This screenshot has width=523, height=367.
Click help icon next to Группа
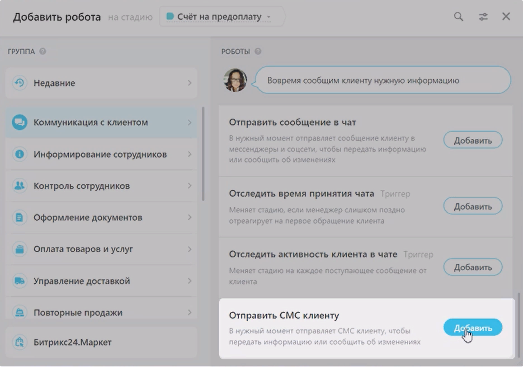pyautogui.click(x=42, y=52)
